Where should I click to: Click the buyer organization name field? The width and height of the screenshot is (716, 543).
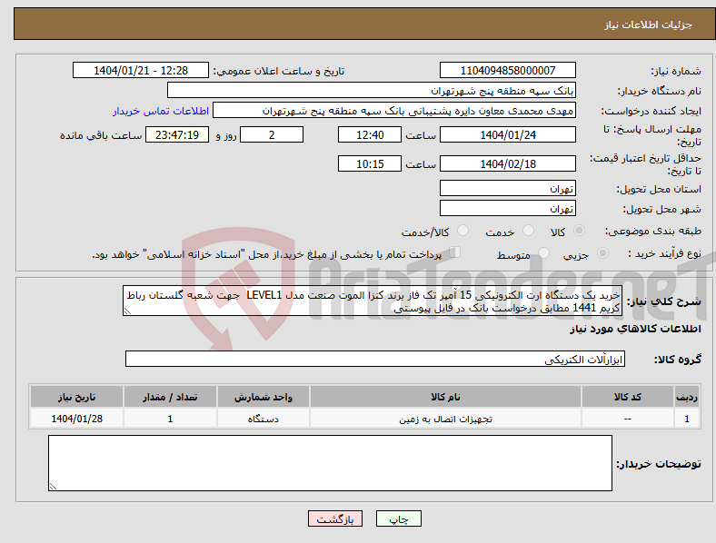click(372, 90)
